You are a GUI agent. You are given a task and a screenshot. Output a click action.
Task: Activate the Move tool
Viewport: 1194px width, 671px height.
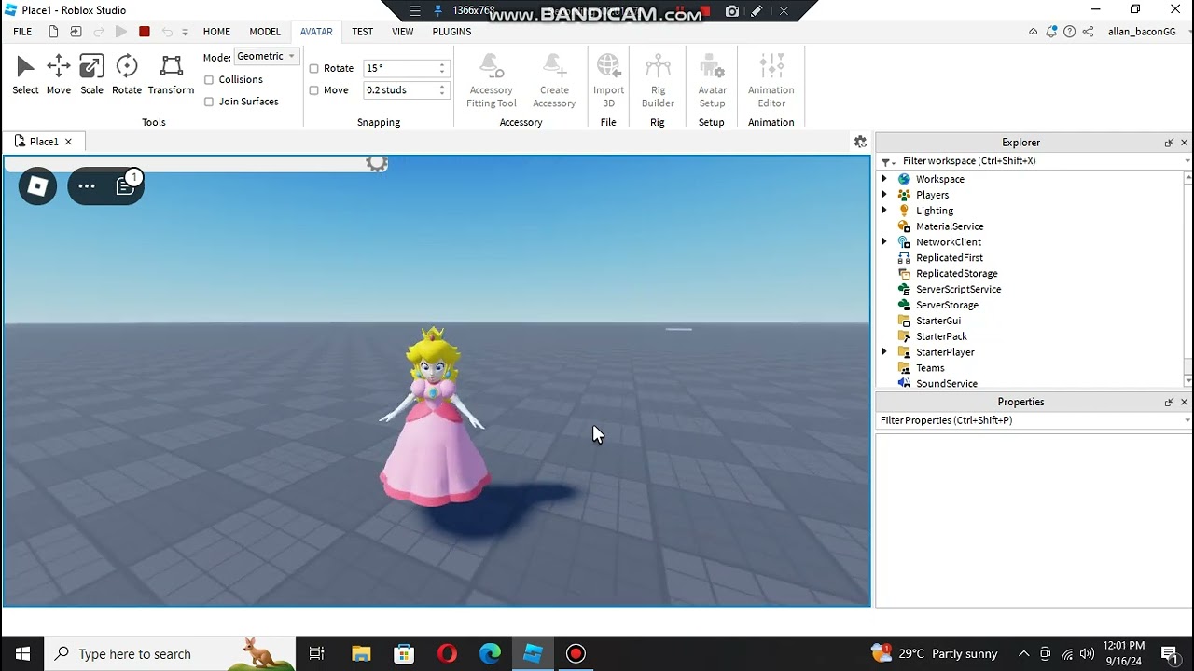[59, 75]
